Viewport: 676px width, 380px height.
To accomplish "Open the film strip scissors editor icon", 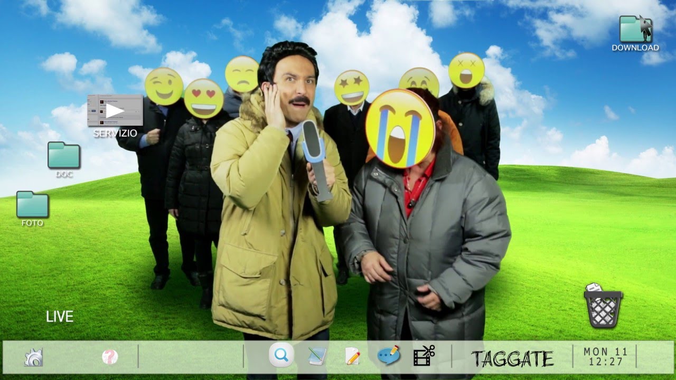I will [424, 356].
